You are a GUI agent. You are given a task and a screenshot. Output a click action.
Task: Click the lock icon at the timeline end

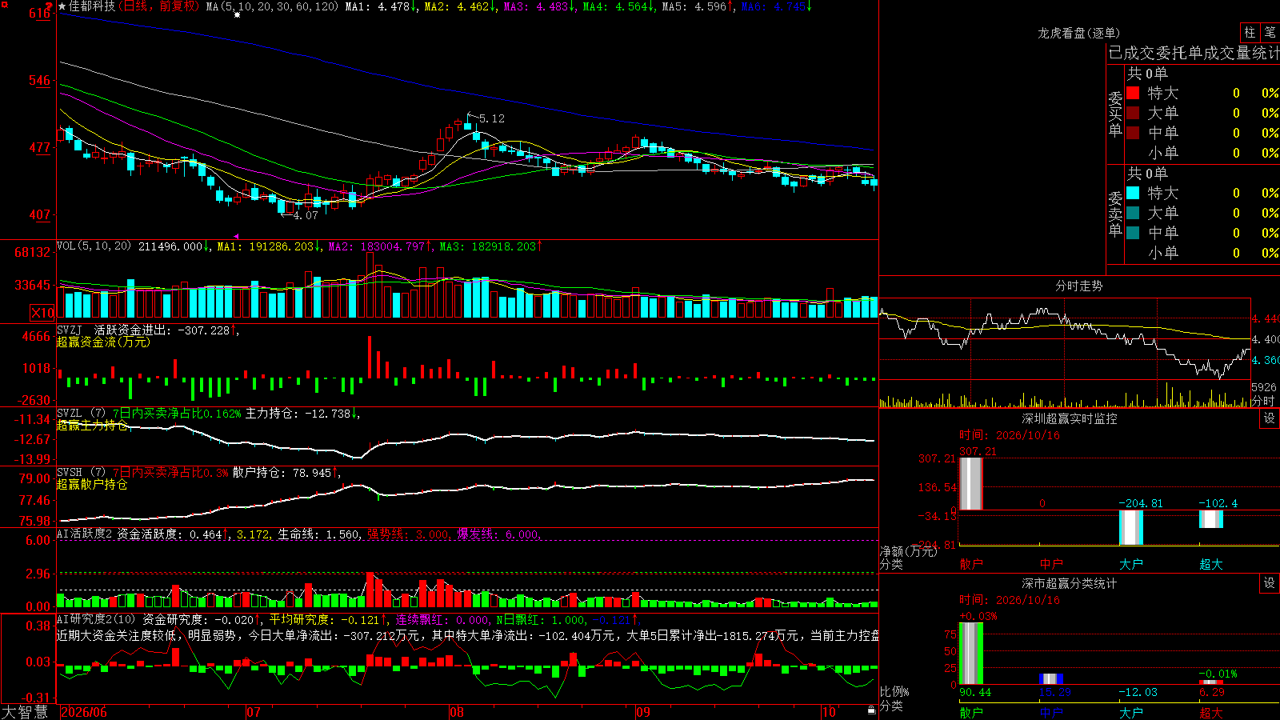click(872, 710)
